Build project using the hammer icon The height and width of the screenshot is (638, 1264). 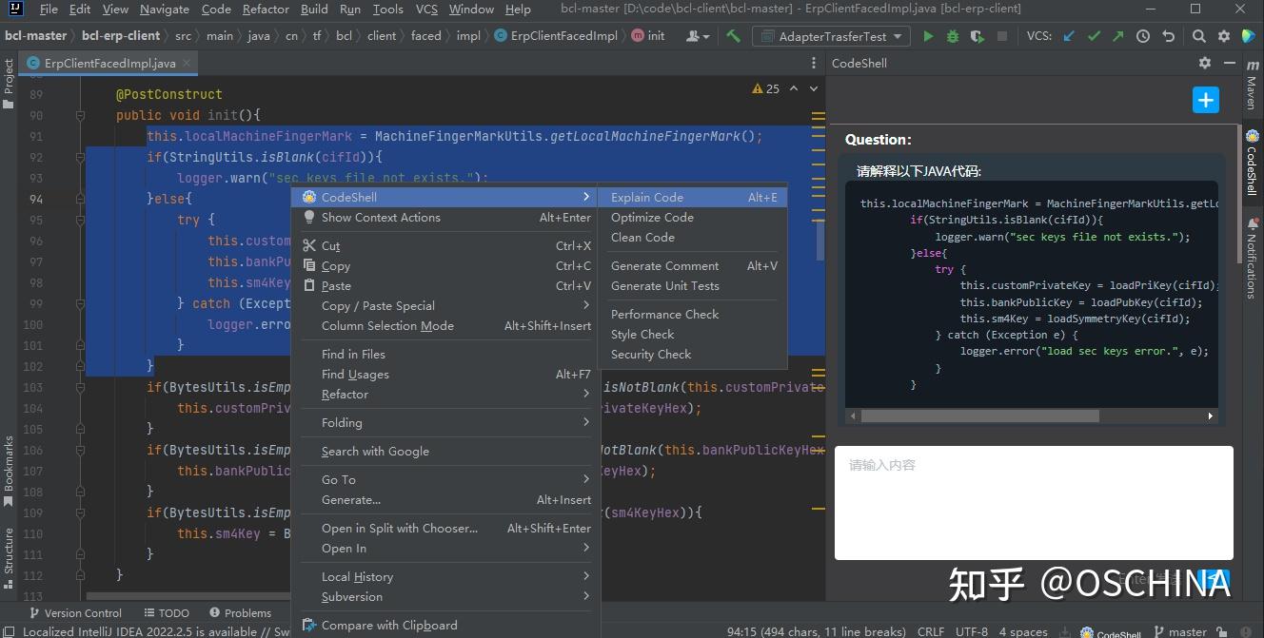[x=733, y=36]
